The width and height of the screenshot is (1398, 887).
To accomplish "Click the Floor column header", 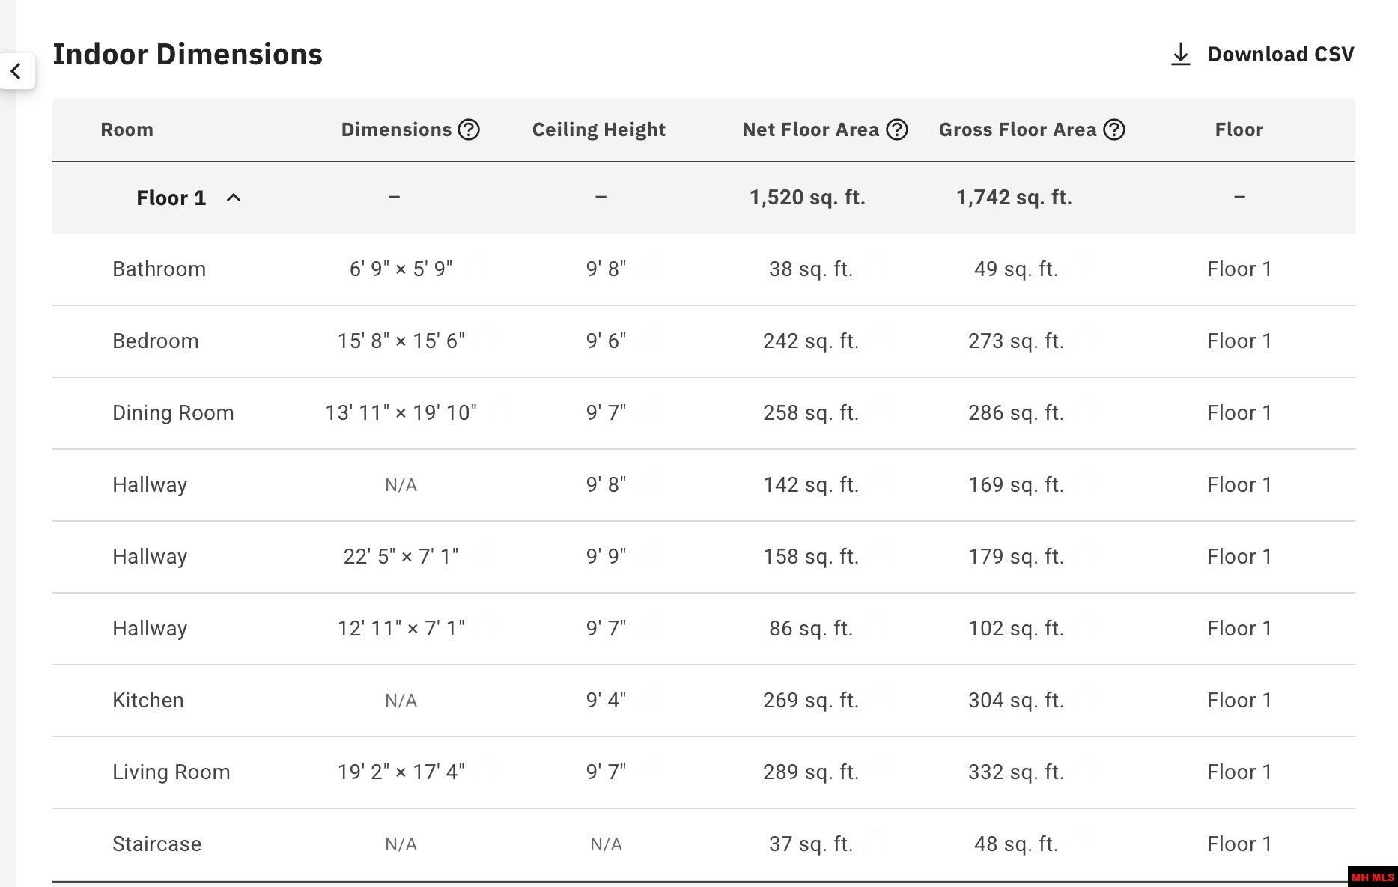I will 1239,129.
